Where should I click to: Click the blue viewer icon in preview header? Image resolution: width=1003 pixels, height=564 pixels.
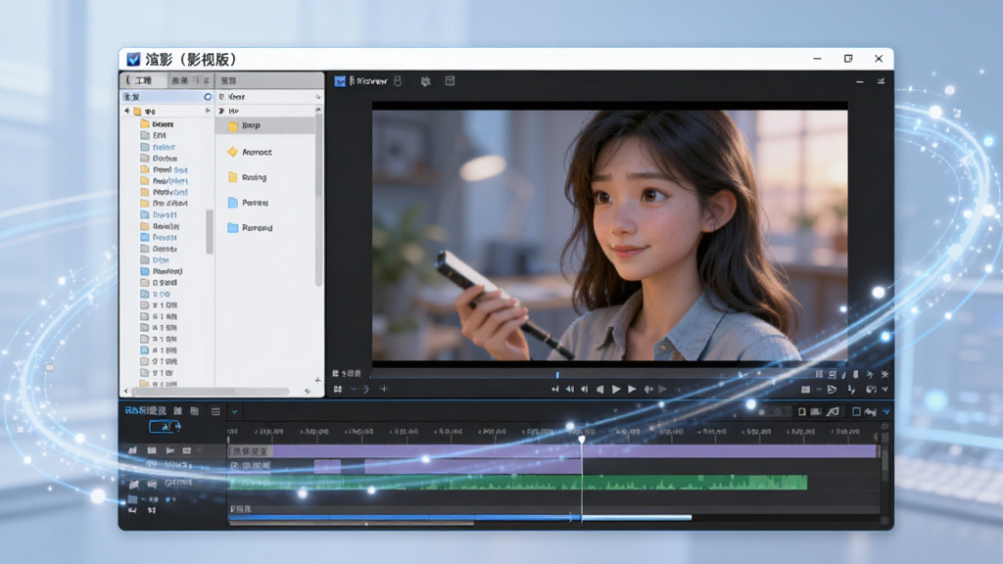point(340,81)
